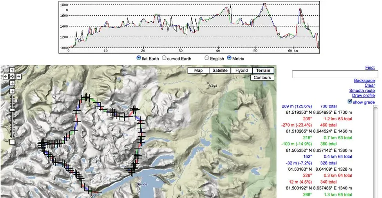This screenshot has height=198, width=382.
Task: Select the Metric units option
Action: (x=229, y=58)
